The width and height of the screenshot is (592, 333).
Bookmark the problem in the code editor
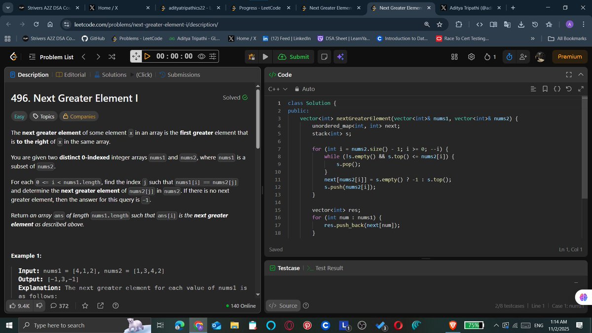tap(545, 89)
